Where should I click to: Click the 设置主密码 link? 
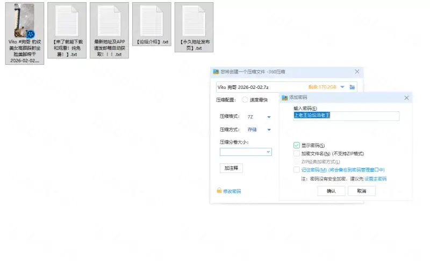(375, 179)
